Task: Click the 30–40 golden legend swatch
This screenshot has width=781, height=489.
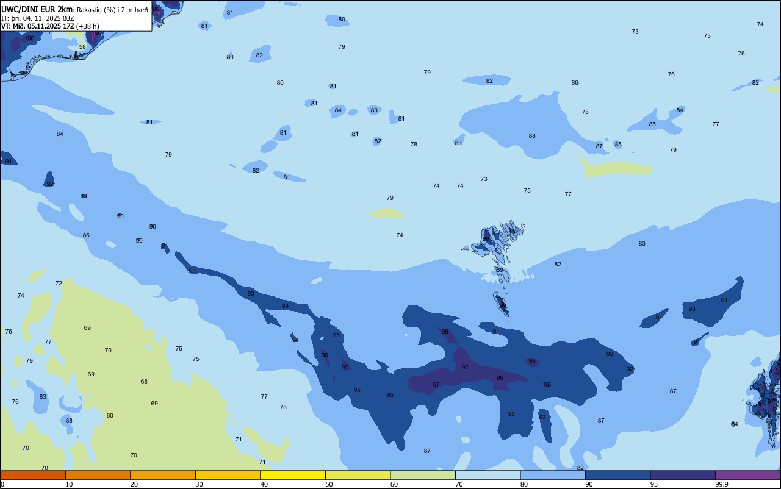Action: [x=228, y=475]
